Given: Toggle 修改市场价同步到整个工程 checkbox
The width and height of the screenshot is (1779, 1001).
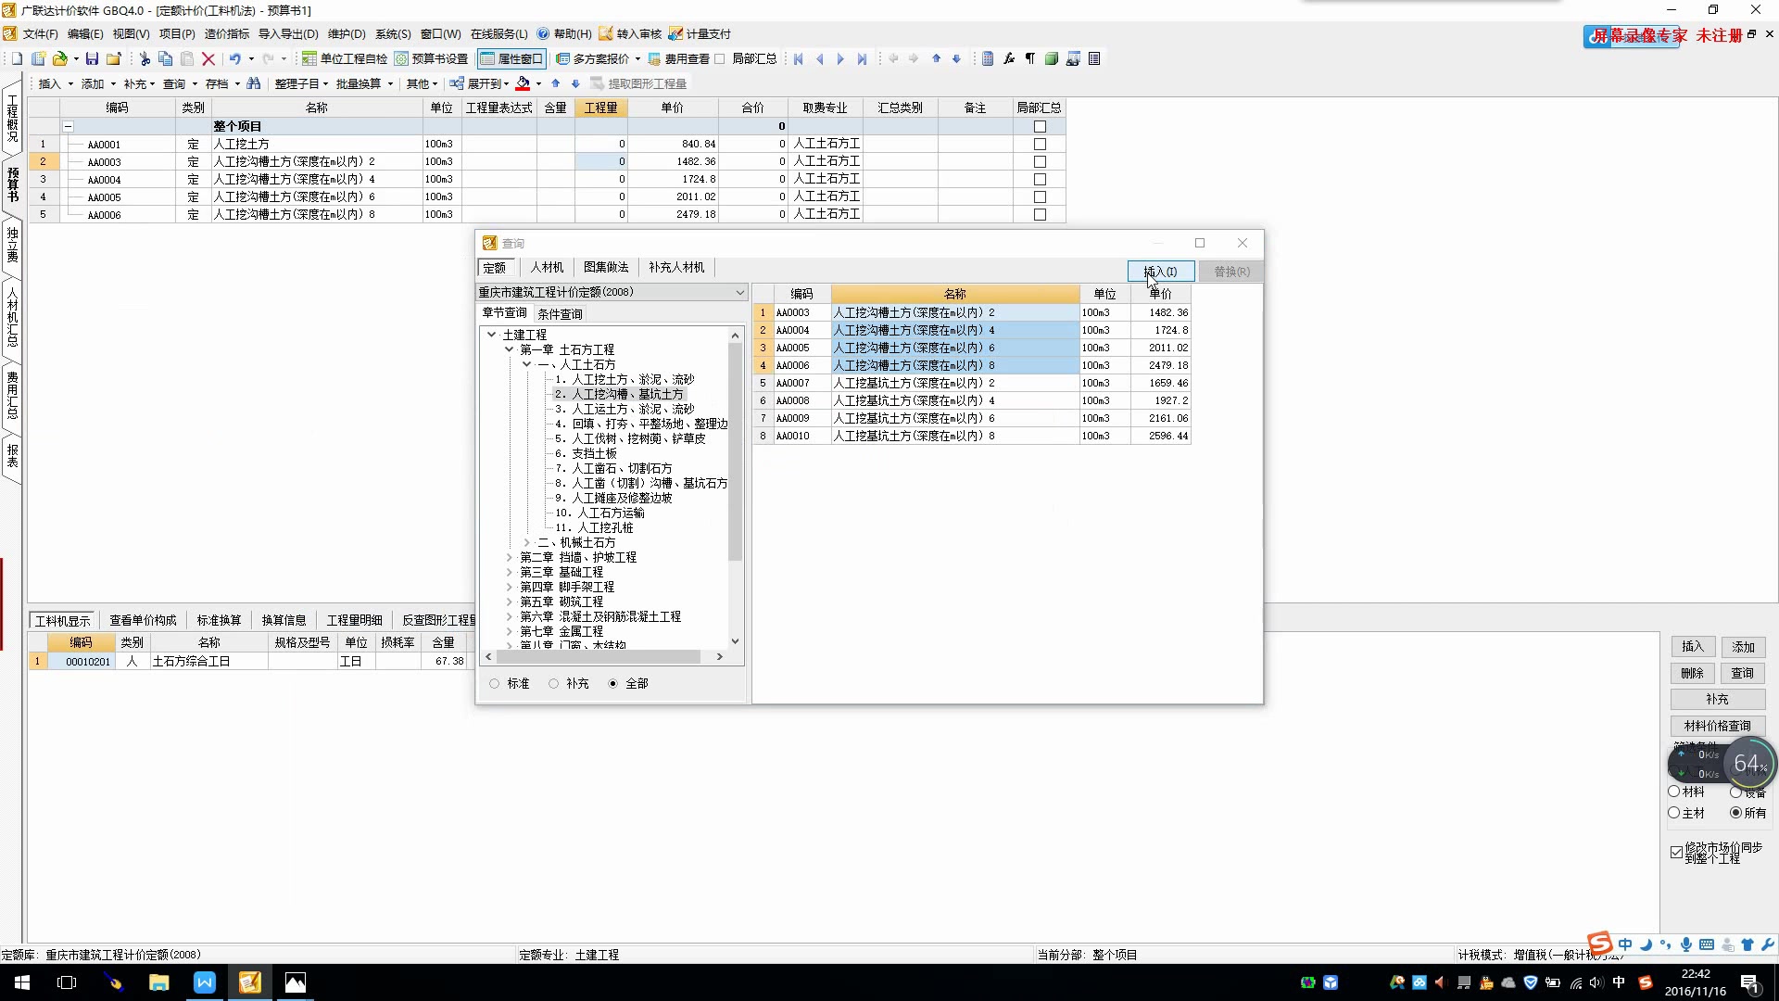Looking at the screenshot, I should click(1676, 852).
